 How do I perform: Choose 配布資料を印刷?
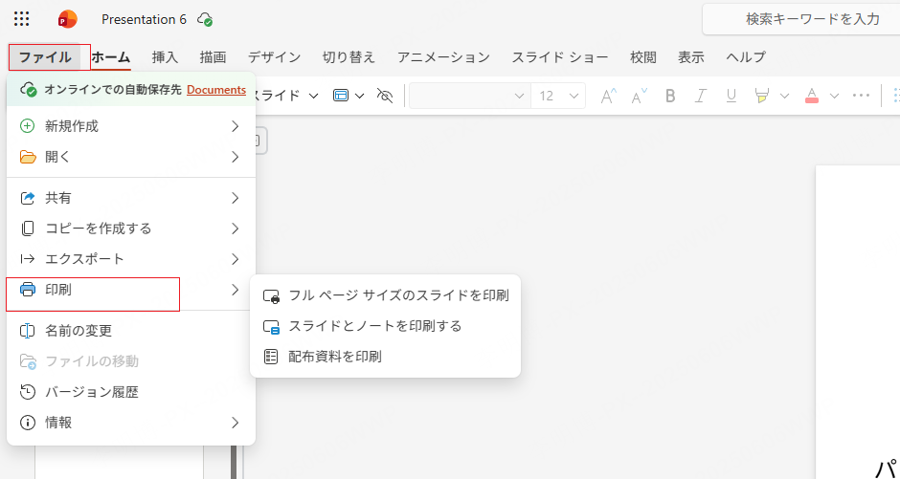click(385, 357)
